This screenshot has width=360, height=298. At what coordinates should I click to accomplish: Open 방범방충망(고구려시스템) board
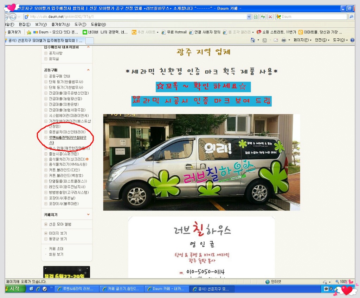[x=69, y=192]
